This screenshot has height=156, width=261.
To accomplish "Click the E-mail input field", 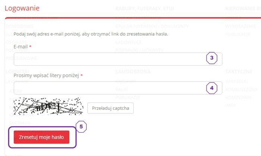I will [108, 58].
